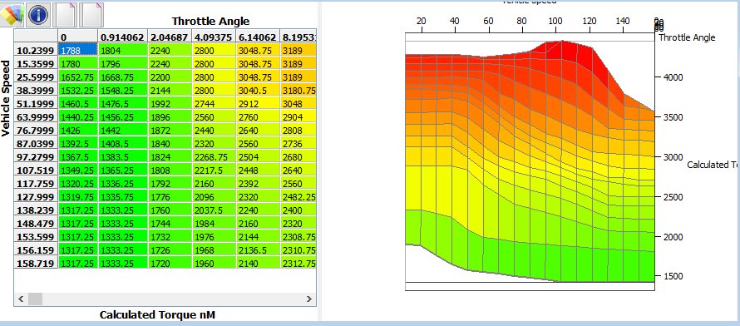Select the 148.479 row header
740x326 pixels.
click(x=36, y=223)
